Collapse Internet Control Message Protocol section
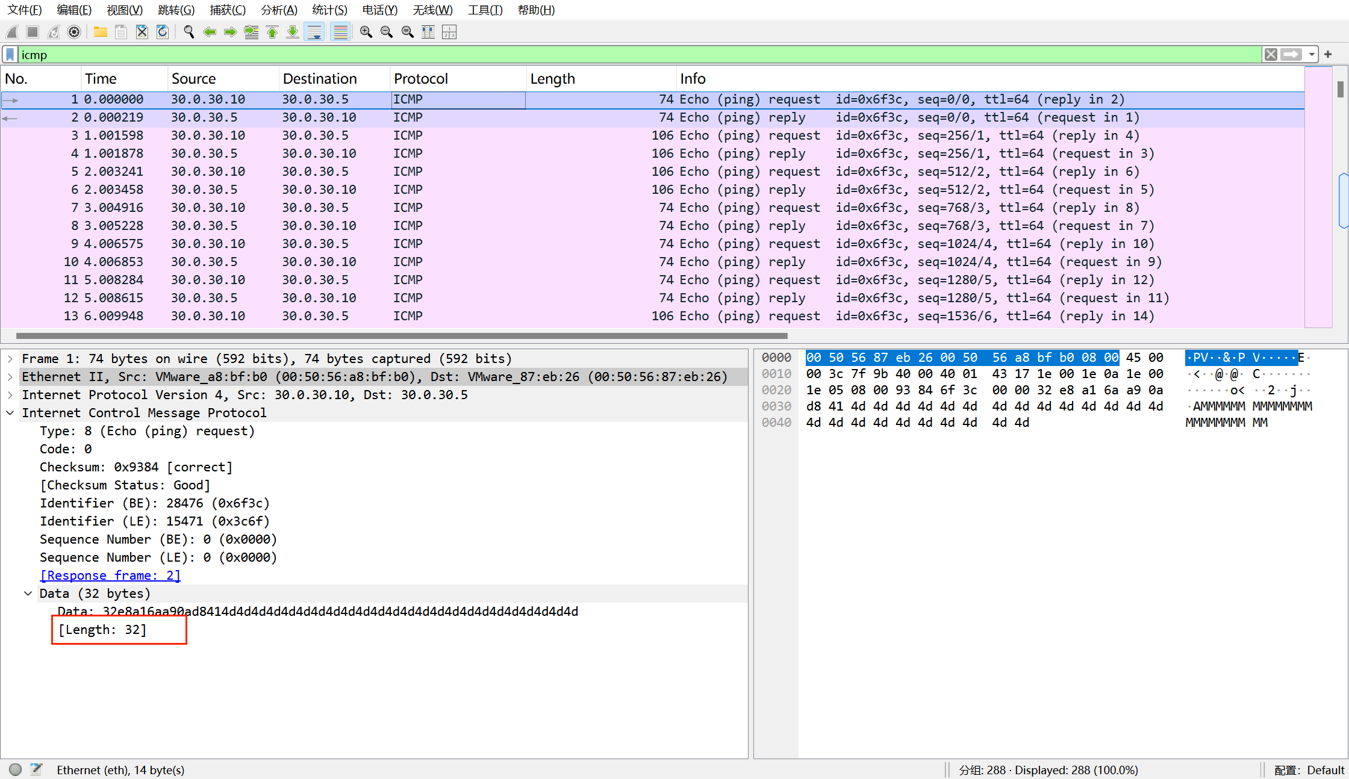Screen dimensions: 1349x779 pyautogui.click(x=10, y=413)
